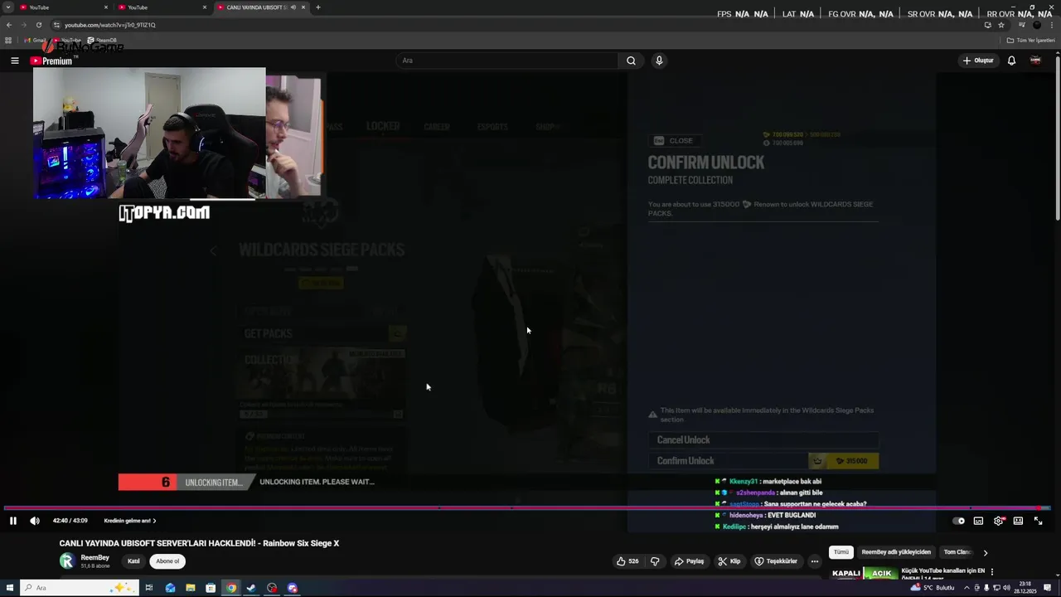Like the video with thumbs-up
The width and height of the screenshot is (1061, 597).
click(x=627, y=561)
